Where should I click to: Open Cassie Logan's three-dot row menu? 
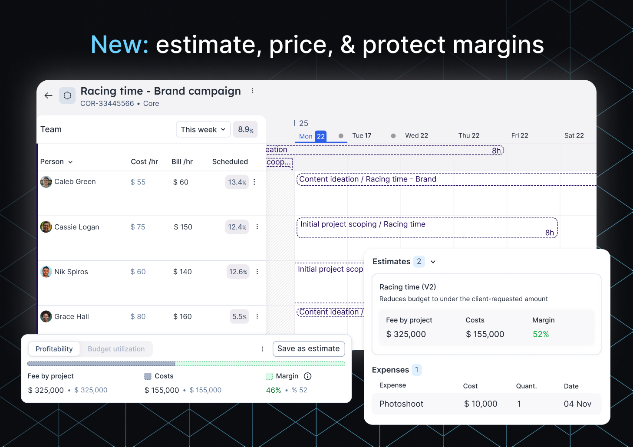(257, 227)
